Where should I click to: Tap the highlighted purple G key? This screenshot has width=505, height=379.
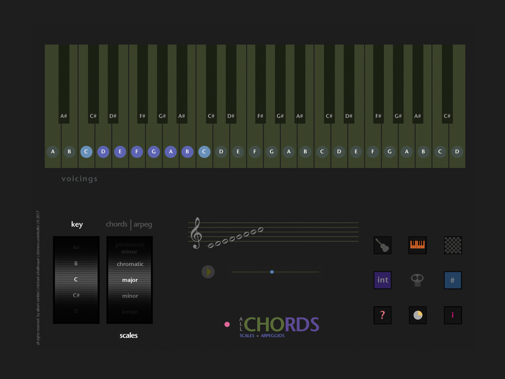[154, 152]
